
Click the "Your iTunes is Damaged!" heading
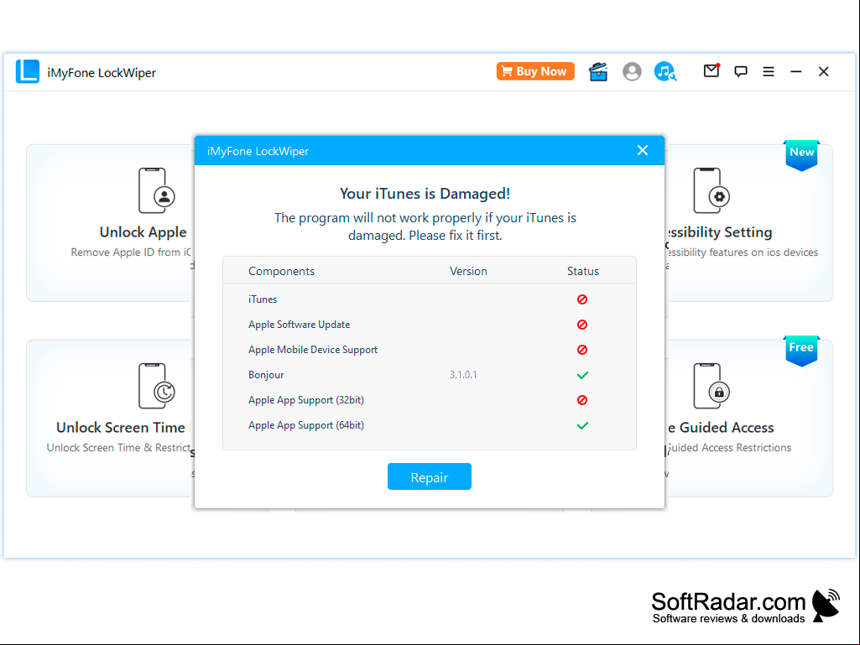(425, 194)
